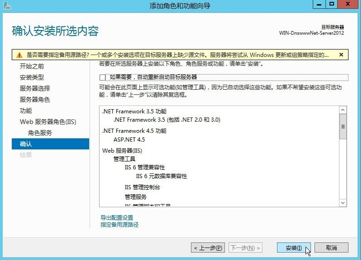Image resolution: width=361 pixels, height=260 pixels.
Task: Open the 指定备用源路径 link
Action: coord(120,225)
